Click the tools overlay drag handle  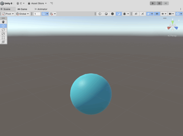[x=3, y=18]
